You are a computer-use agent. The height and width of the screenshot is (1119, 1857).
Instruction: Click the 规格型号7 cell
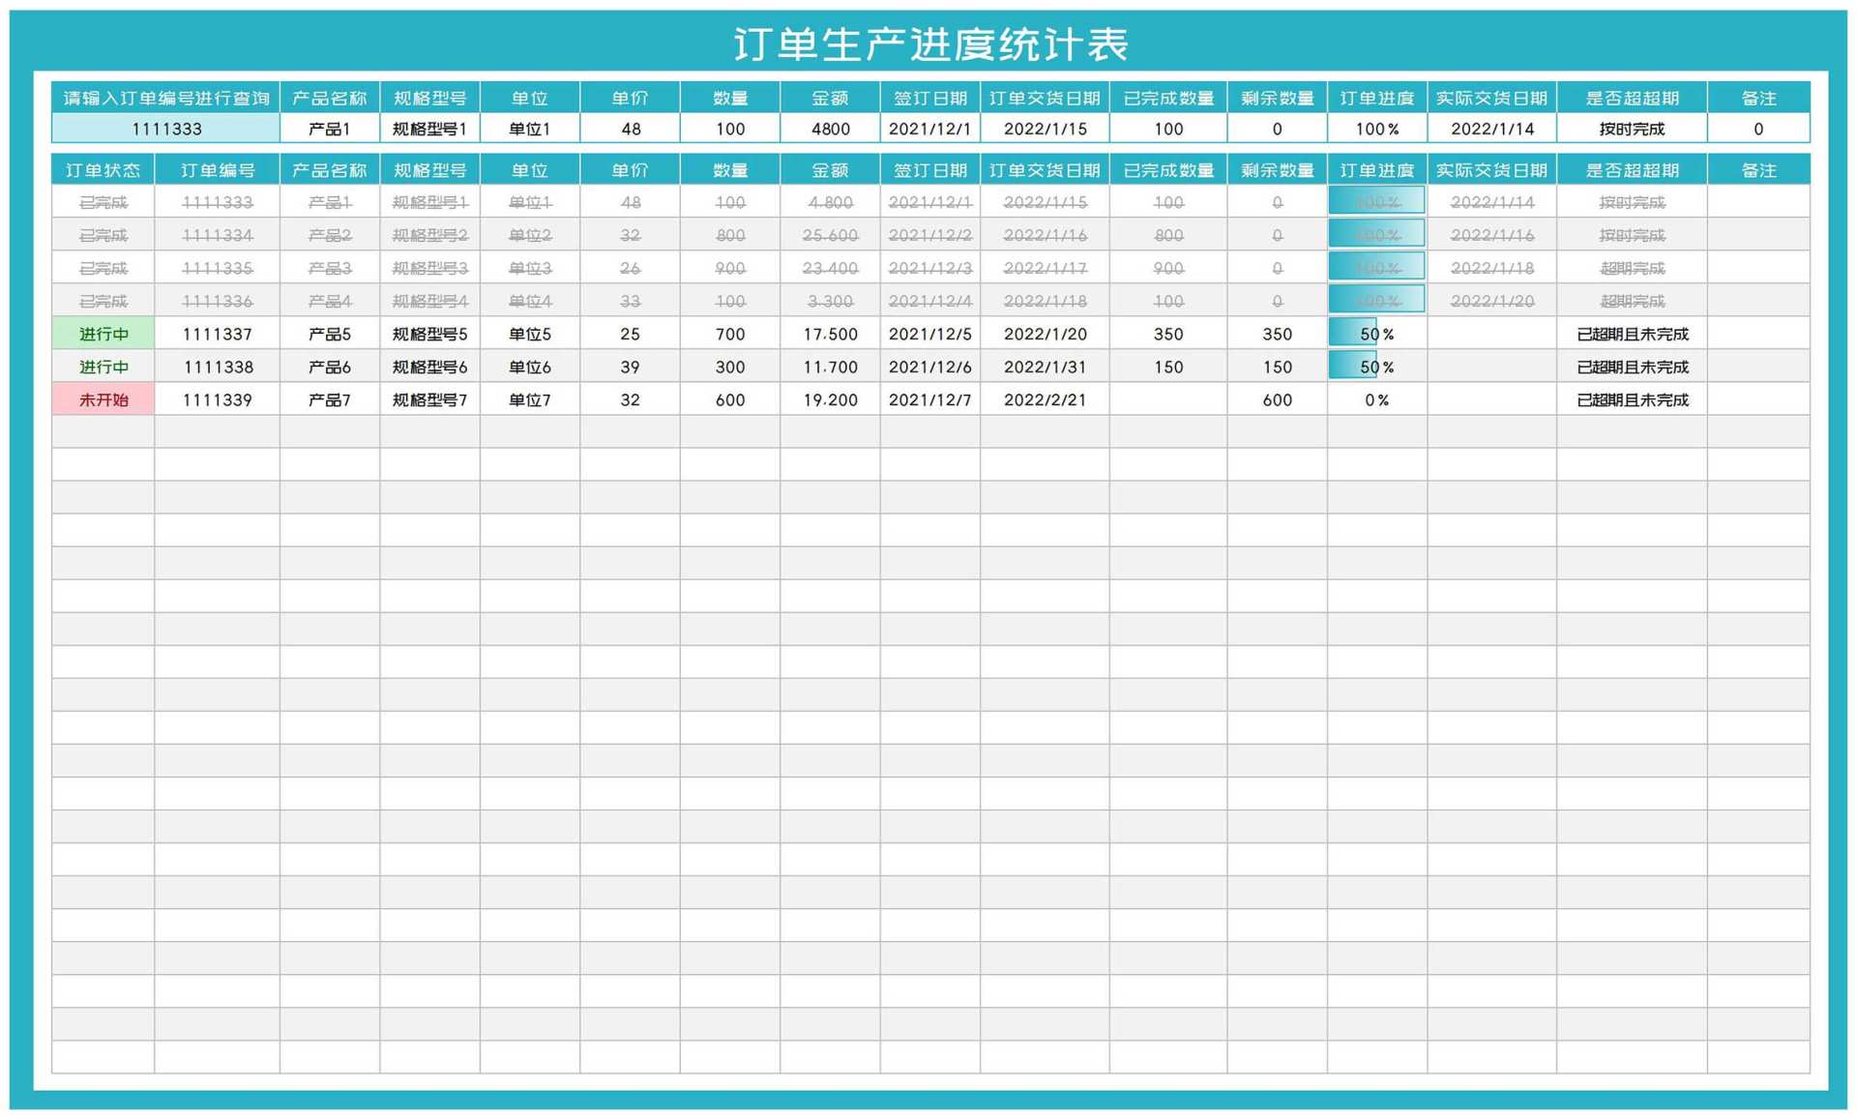click(x=429, y=399)
